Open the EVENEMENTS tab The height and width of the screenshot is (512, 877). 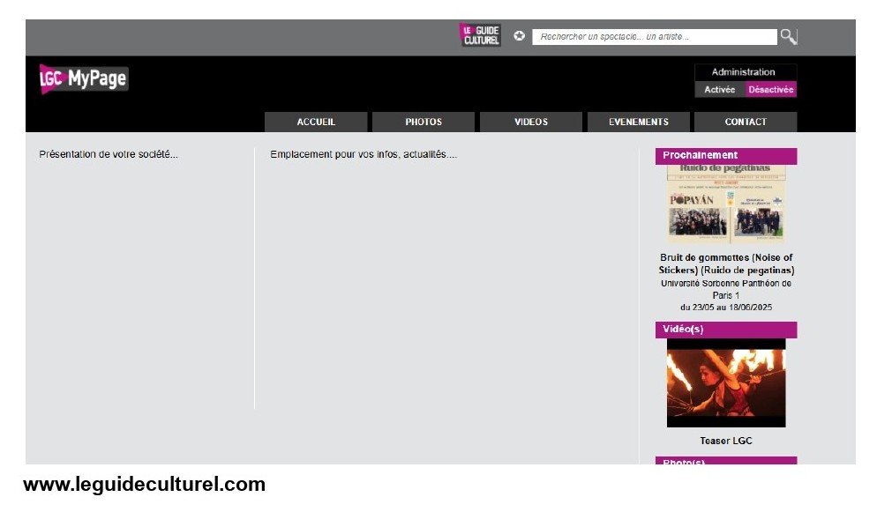click(638, 122)
